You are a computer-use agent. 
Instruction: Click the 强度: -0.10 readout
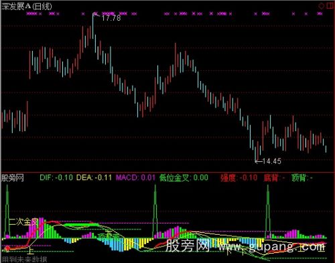pos(239,178)
